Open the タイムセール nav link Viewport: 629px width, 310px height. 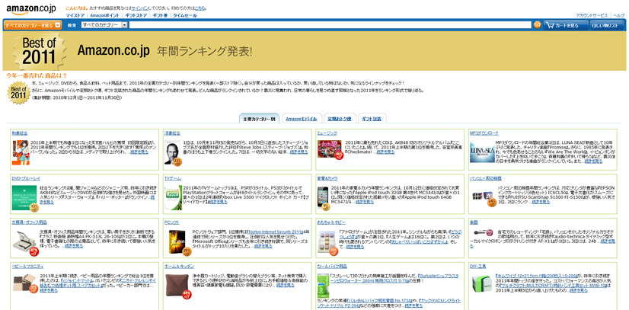click(185, 15)
